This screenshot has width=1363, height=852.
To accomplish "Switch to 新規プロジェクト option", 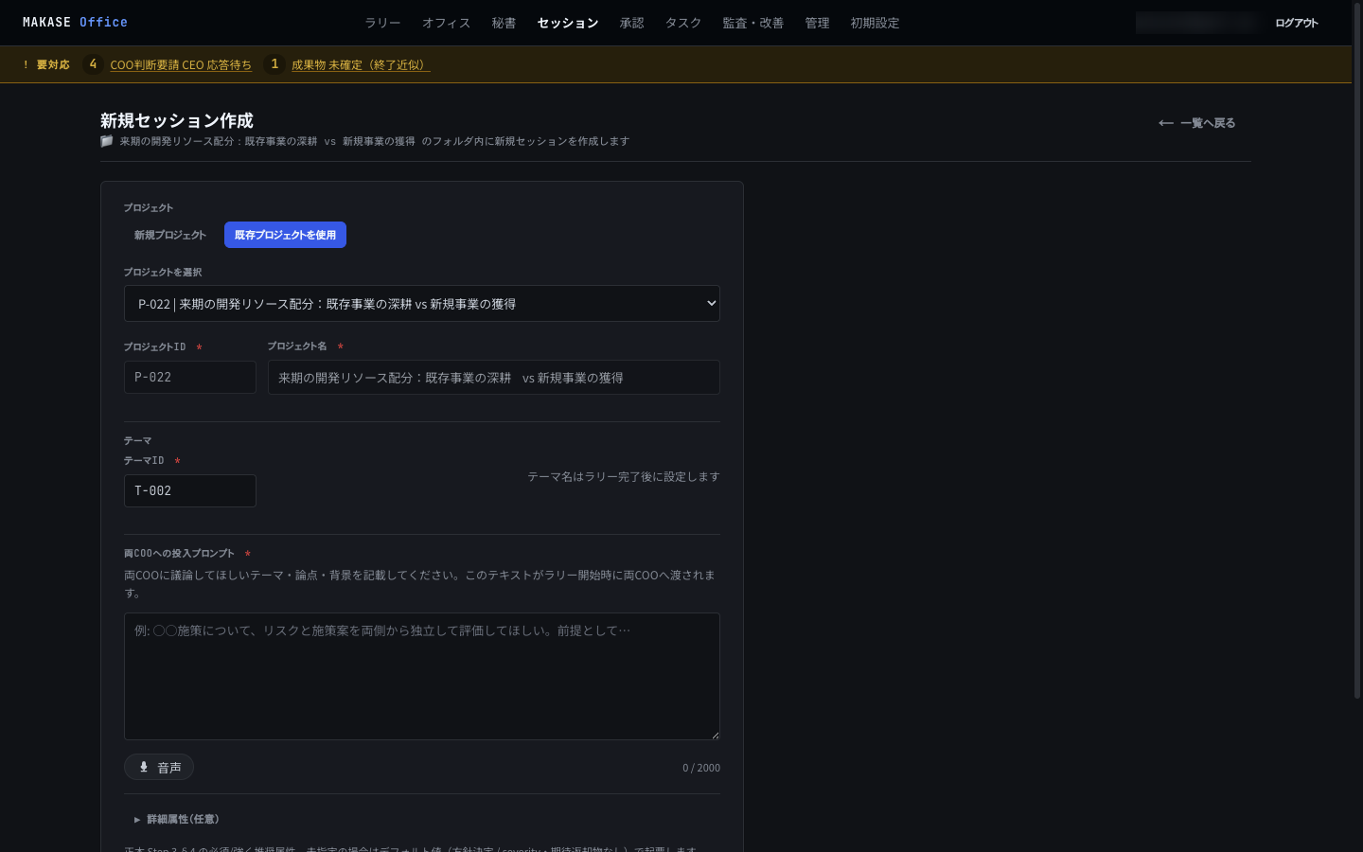I will pyautogui.click(x=169, y=235).
